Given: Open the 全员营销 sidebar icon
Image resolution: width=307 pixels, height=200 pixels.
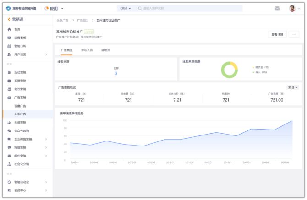Looking at the screenshot, I should 9,123.
